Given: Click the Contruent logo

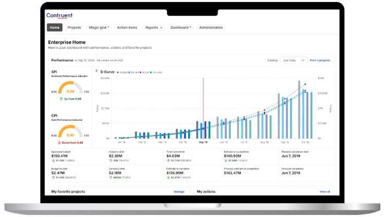Looking at the screenshot, I should point(59,15).
